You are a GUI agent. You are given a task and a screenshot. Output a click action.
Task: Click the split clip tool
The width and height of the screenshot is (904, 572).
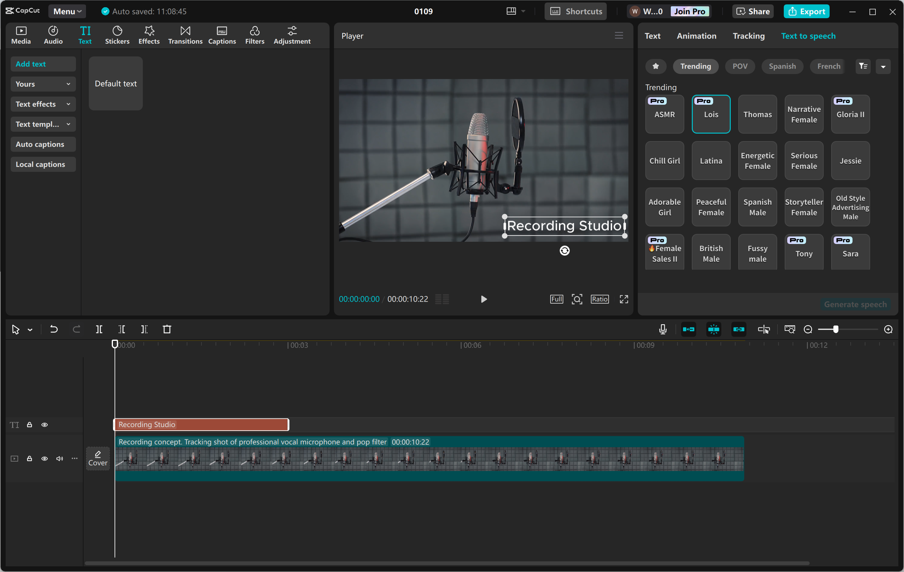click(x=99, y=329)
